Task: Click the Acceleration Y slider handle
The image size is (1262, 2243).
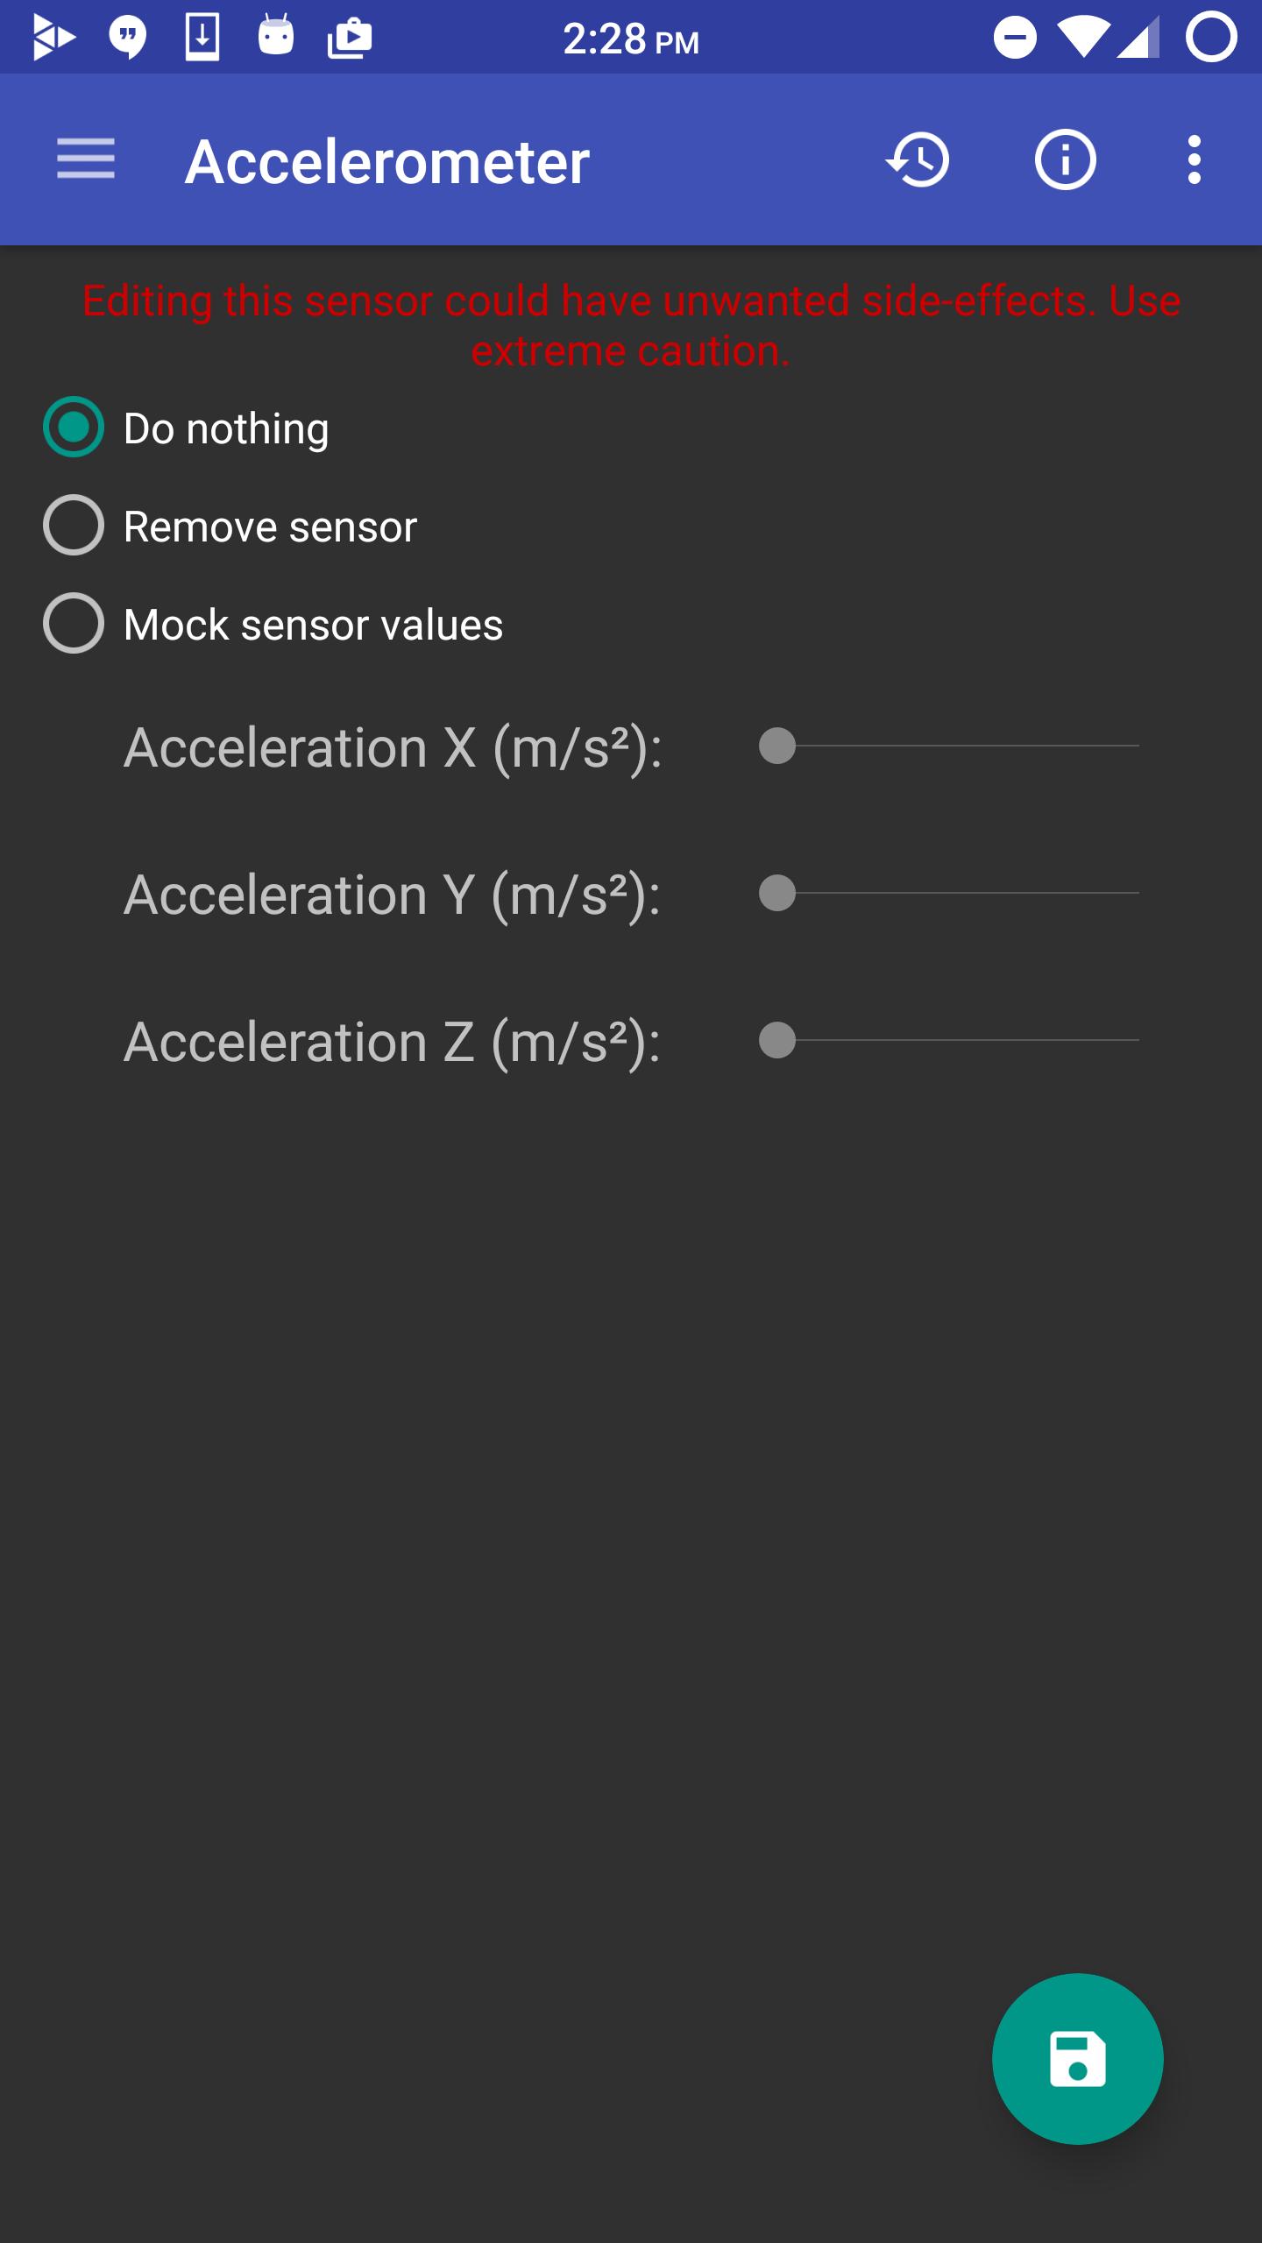Action: coord(776,894)
